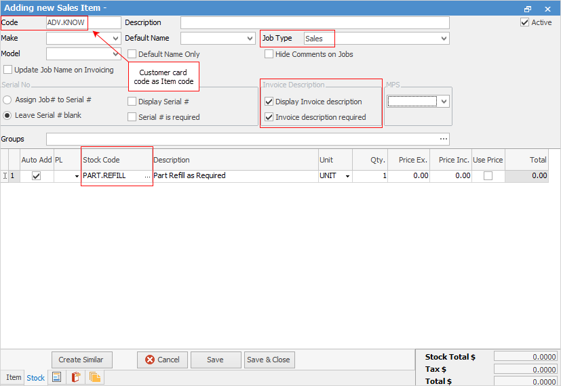Click the Auto Add column header

(37, 160)
